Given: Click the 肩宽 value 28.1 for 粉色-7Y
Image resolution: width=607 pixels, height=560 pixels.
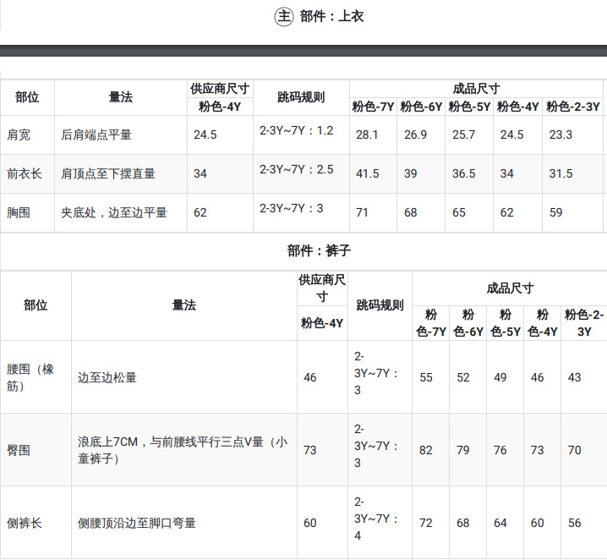Looking at the screenshot, I should (x=367, y=135).
